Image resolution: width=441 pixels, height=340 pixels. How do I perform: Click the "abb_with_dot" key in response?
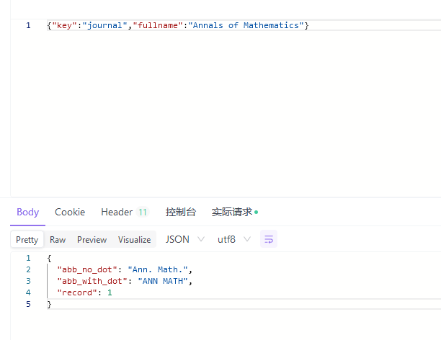(x=92, y=281)
